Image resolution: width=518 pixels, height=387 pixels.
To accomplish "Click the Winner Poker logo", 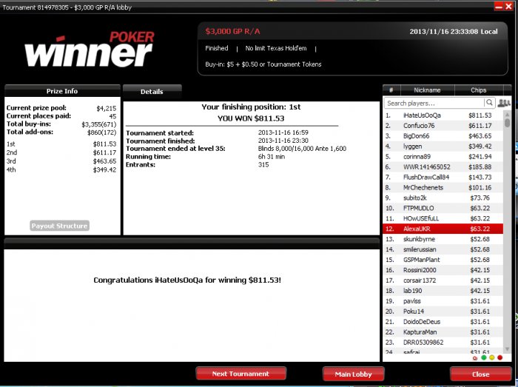I will 90,49.
